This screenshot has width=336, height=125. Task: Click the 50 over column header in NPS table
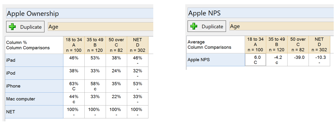coord(298,44)
